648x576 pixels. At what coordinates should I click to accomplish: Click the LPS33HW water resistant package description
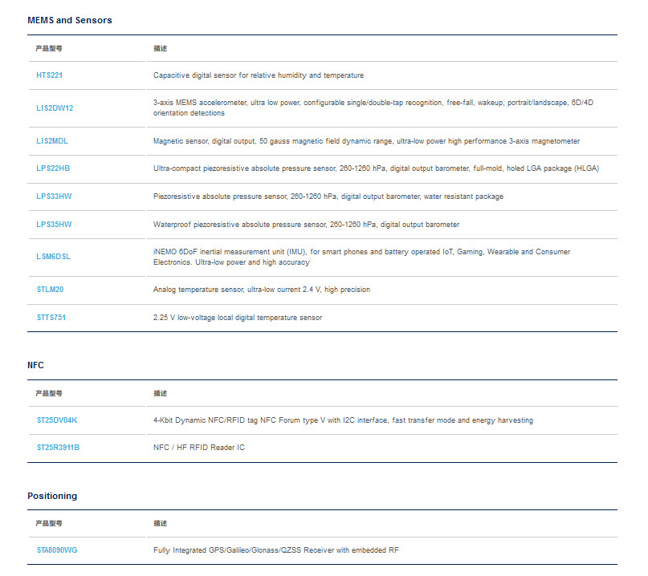[x=328, y=197]
